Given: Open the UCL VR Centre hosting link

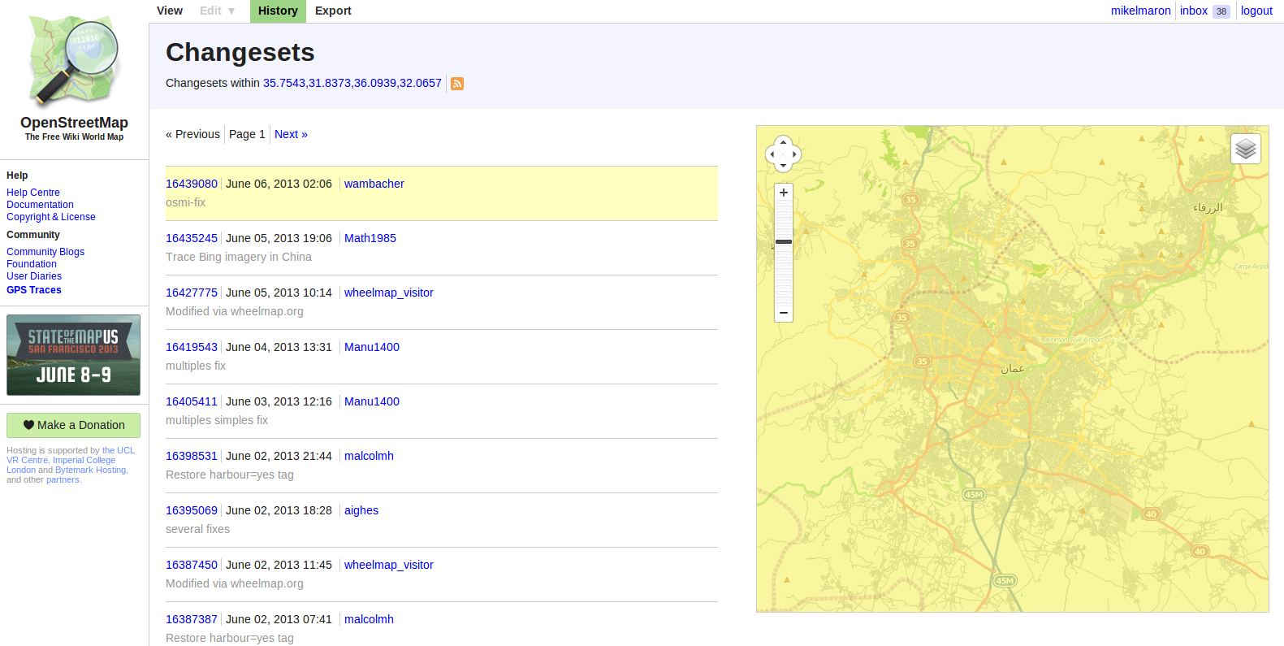Looking at the screenshot, I should 119,450.
